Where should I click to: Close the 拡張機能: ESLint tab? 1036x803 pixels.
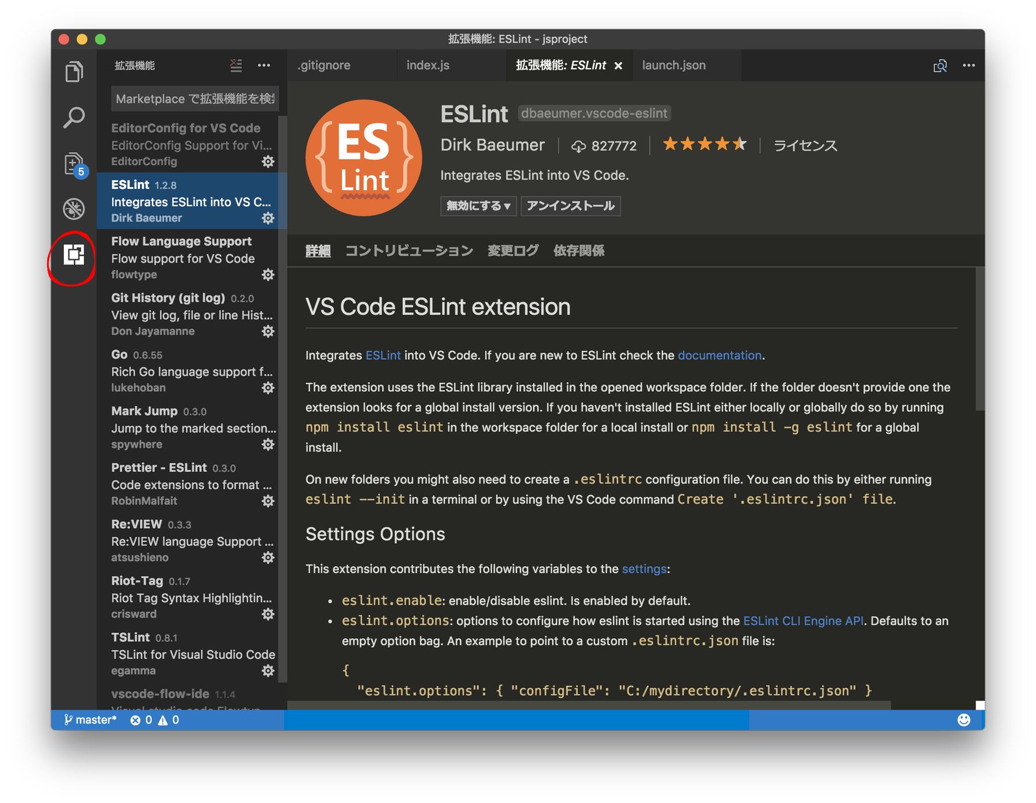618,66
